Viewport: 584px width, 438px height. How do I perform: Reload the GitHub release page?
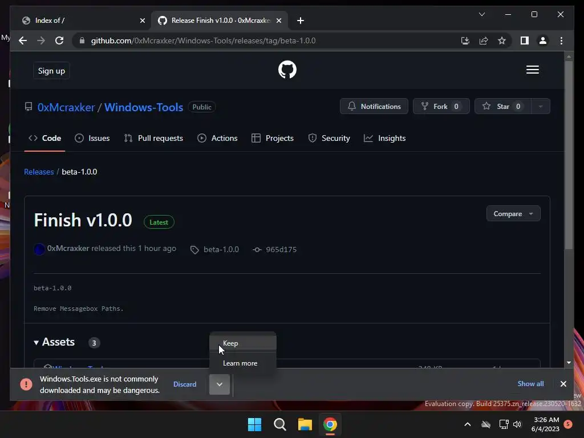(x=59, y=40)
